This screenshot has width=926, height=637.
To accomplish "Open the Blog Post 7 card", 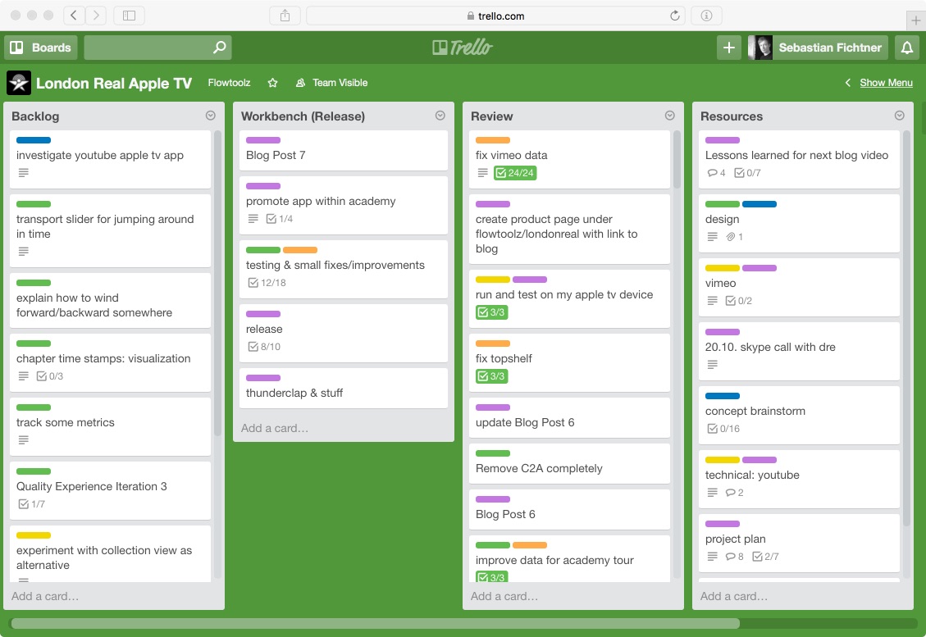I will (x=343, y=151).
